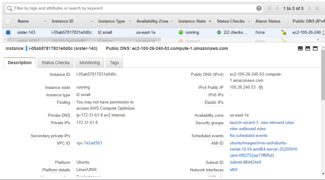Toggle the select-all instances checkbox in header
The height and width of the screenshot is (180, 325).
(x=8, y=21)
